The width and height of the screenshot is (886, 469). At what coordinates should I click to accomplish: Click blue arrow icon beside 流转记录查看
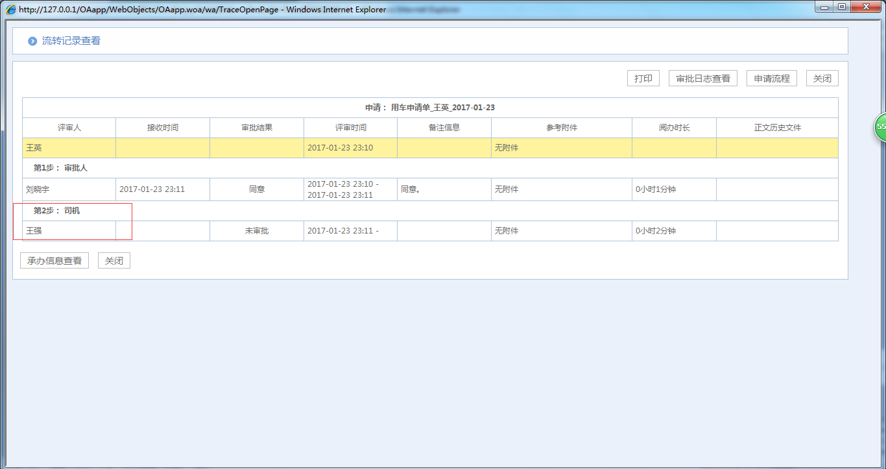tap(32, 42)
